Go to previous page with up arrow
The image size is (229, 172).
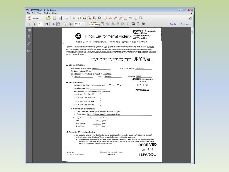[29, 24]
